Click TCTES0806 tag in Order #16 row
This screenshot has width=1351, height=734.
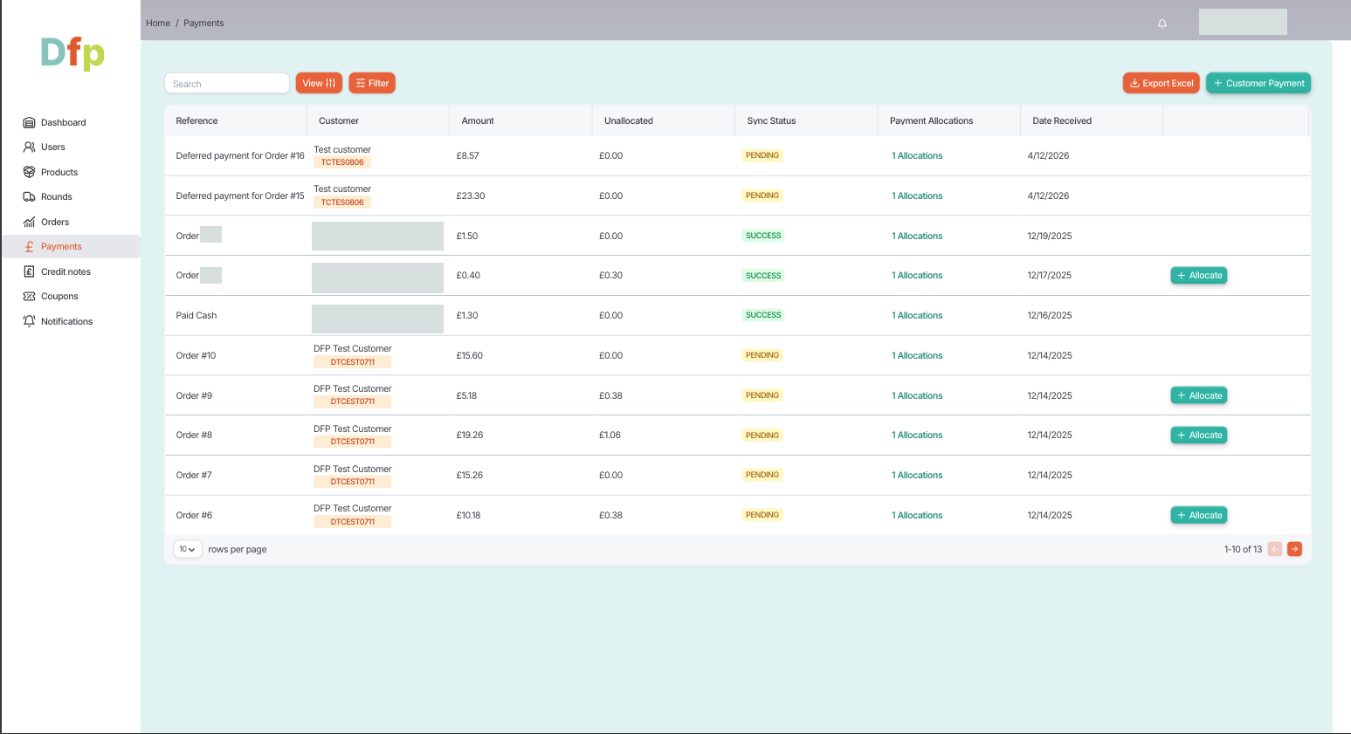[342, 162]
